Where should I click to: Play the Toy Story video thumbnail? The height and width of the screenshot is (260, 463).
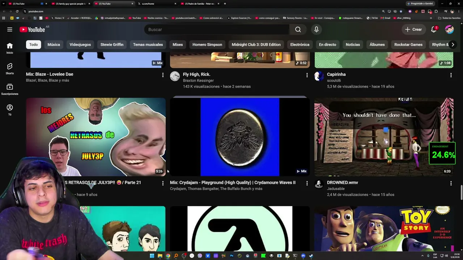tap(384, 228)
